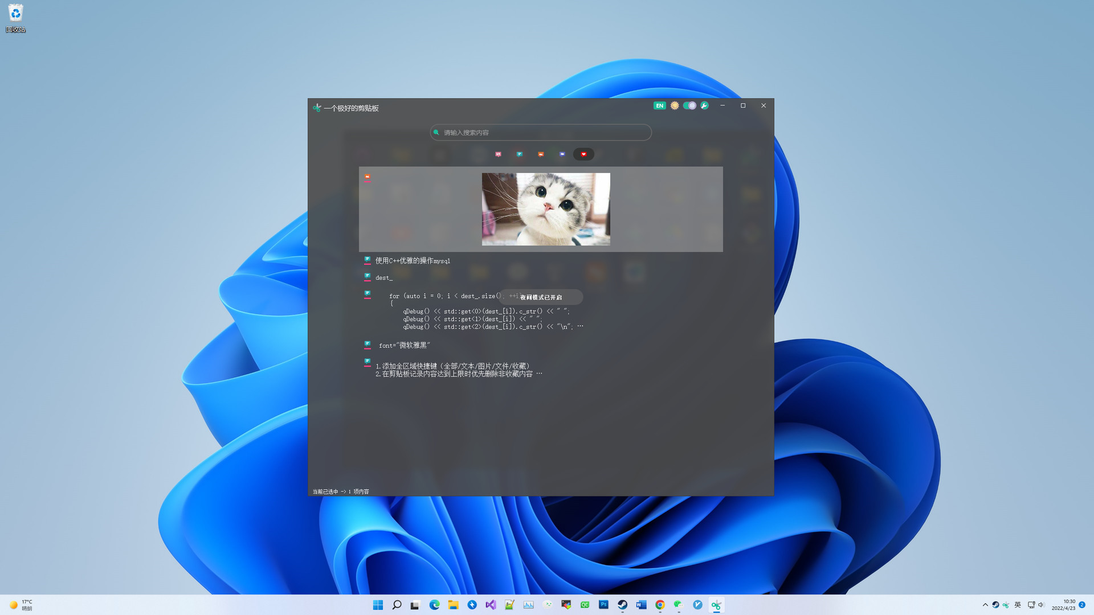Image resolution: width=1094 pixels, height=615 pixels.
Task: Toggle the night mode switch
Action: pos(689,105)
